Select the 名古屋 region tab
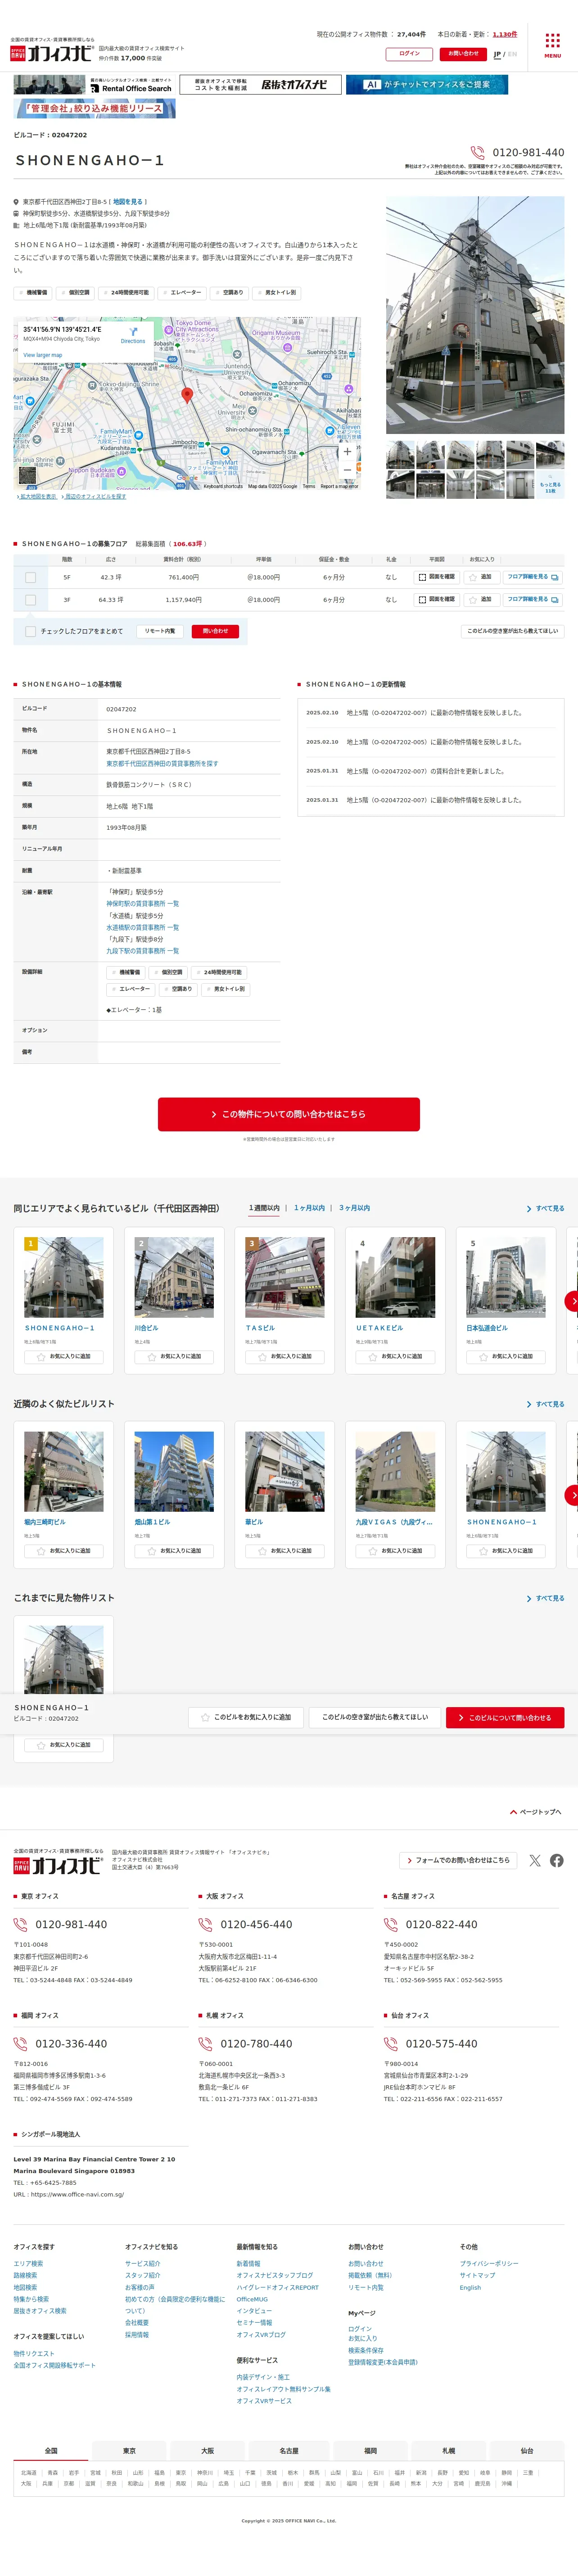Viewport: 578px width, 2576px height. [289, 2451]
